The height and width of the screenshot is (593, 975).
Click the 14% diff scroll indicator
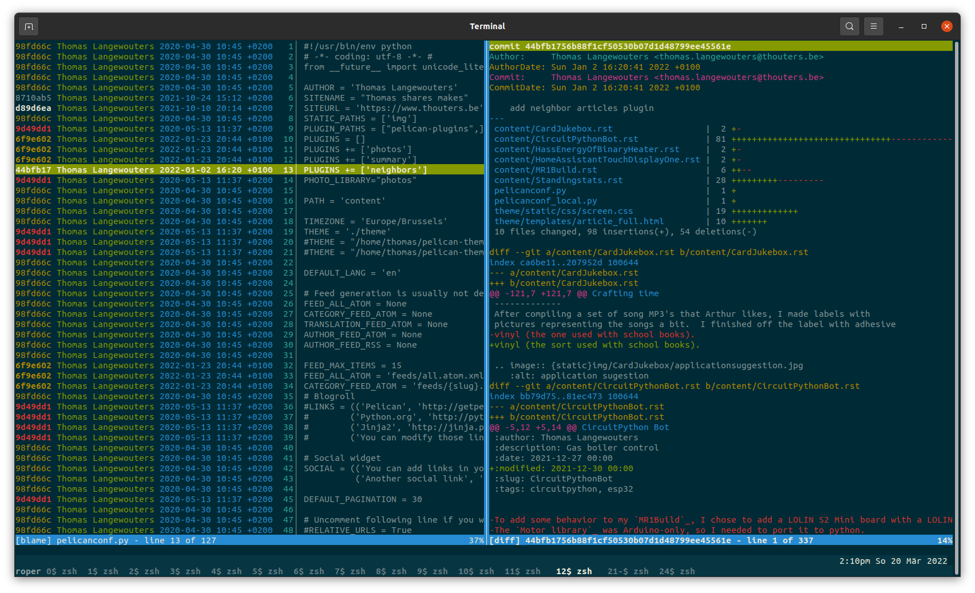click(x=945, y=540)
